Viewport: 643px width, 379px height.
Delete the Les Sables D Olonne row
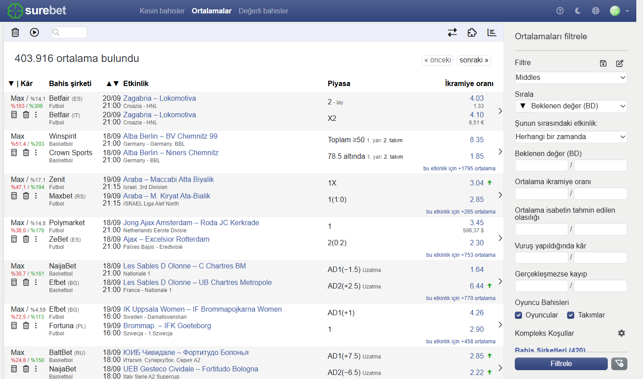point(26,283)
